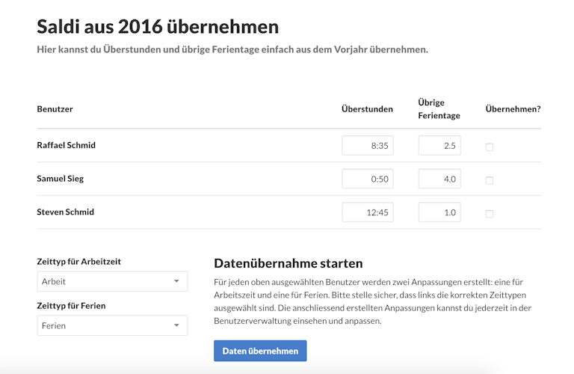Screen dimensions: 574x374
Task: Expand the Zeittyp für Ferien dropdown
Action: pyautogui.click(x=112, y=325)
